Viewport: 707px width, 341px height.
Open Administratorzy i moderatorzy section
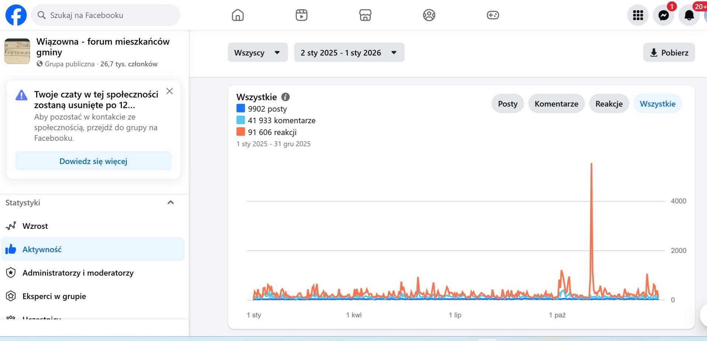point(78,273)
